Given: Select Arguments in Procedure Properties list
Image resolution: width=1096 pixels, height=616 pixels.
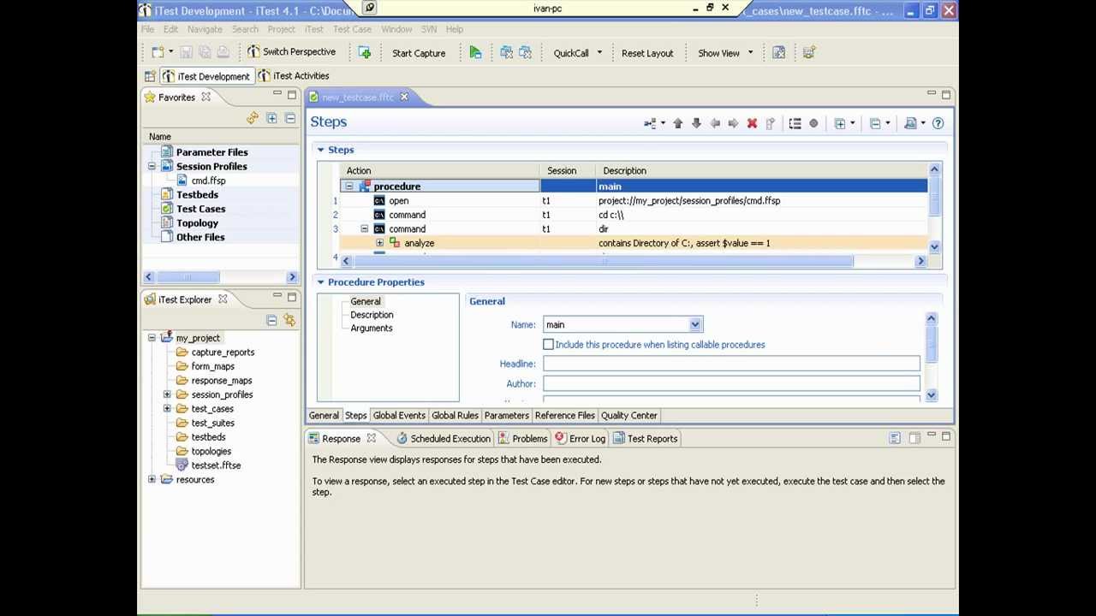Looking at the screenshot, I should click(372, 329).
